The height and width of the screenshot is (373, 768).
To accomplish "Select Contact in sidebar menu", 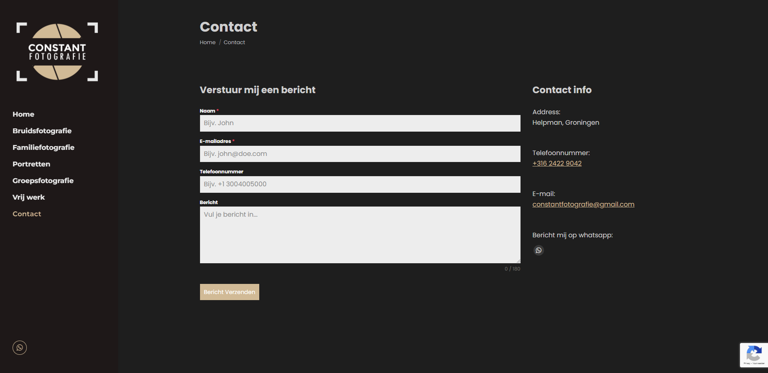I will click(x=27, y=214).
